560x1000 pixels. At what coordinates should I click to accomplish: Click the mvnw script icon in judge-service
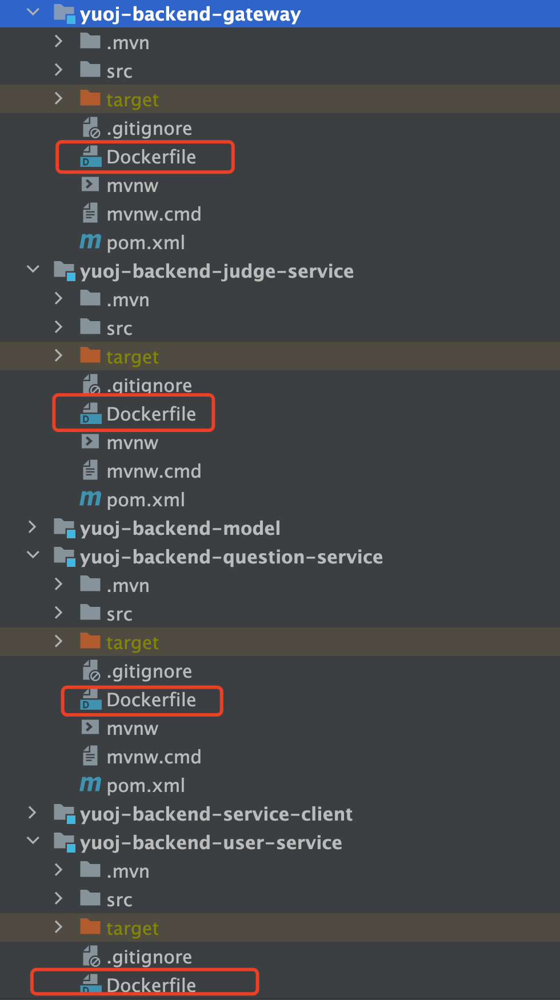(90, 442)
